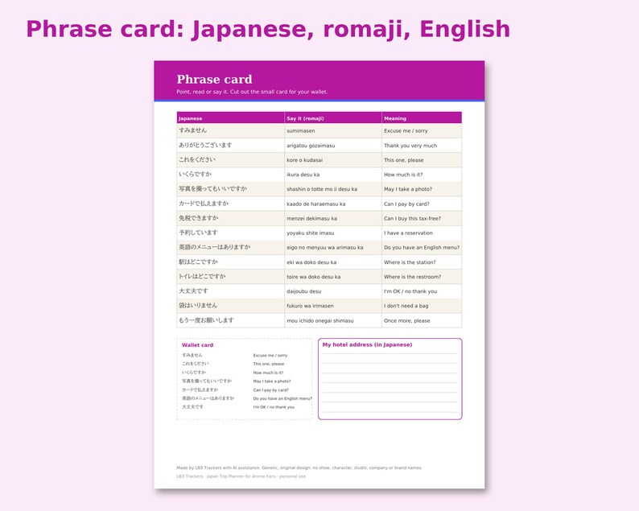Click footer 'LB3 Trackers · Japan Trip Planner for Anime Fans'
Screen dimensions: 639x511
coord(241,476)
